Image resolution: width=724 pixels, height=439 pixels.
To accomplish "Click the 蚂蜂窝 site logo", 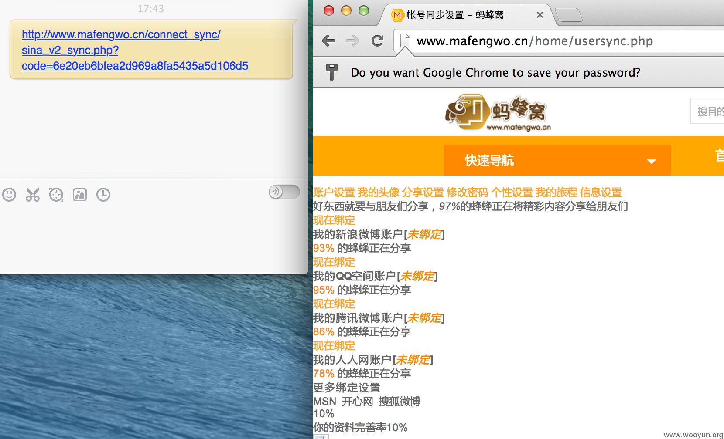I will point(498,112).
